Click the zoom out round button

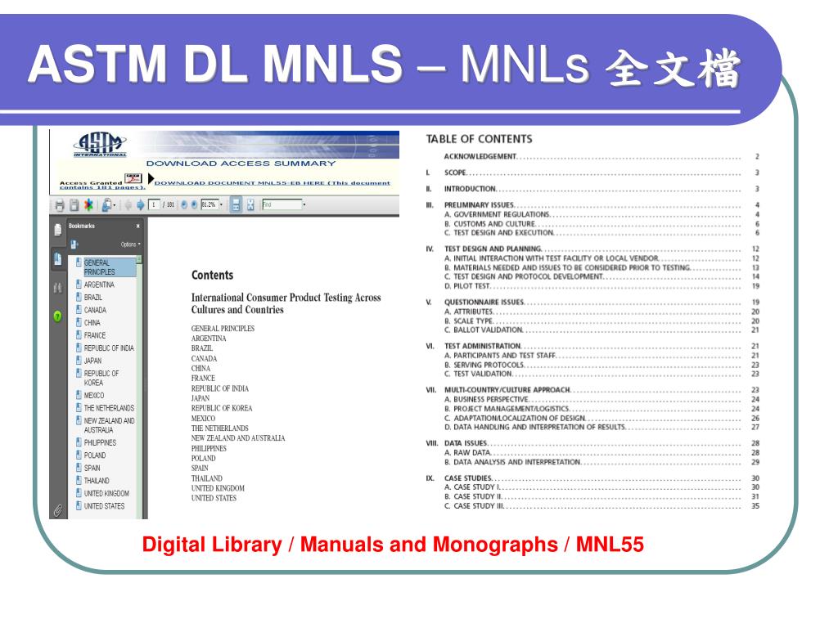point(184,204)
